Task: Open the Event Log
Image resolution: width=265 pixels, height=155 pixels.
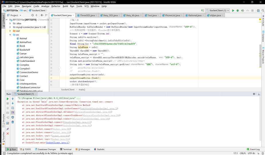Action: 253,150
